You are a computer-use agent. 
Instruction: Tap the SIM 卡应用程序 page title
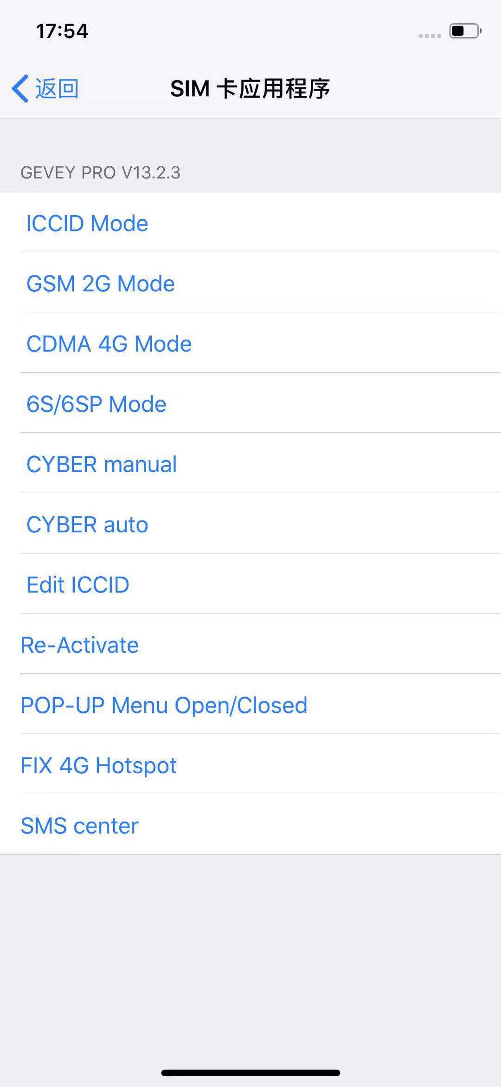(250, 88)
